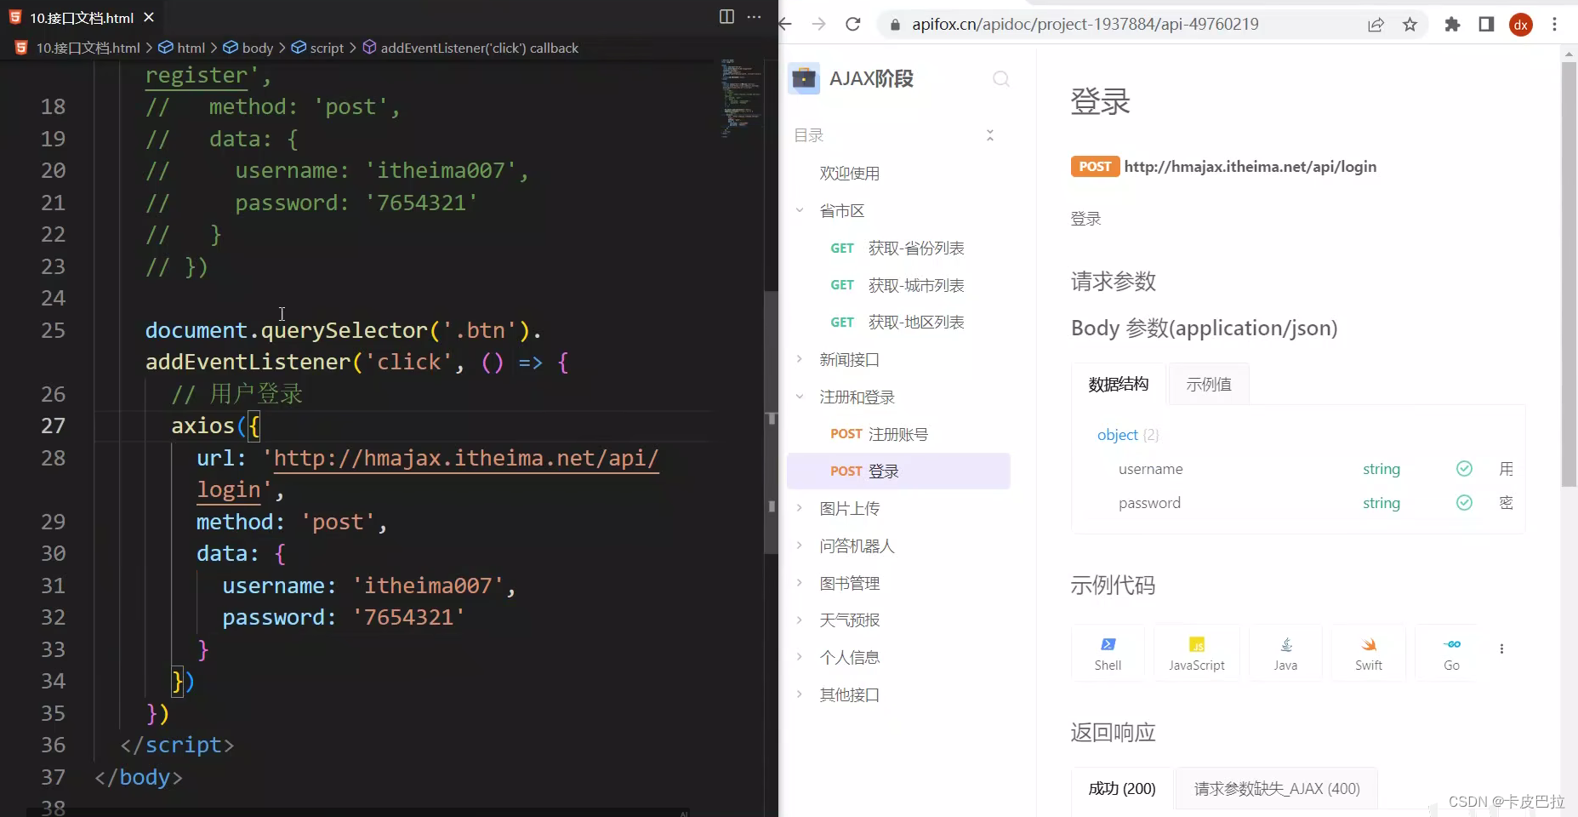Click the browser back button
Viewport: 1578px width, 817px height.
[784, 24]
